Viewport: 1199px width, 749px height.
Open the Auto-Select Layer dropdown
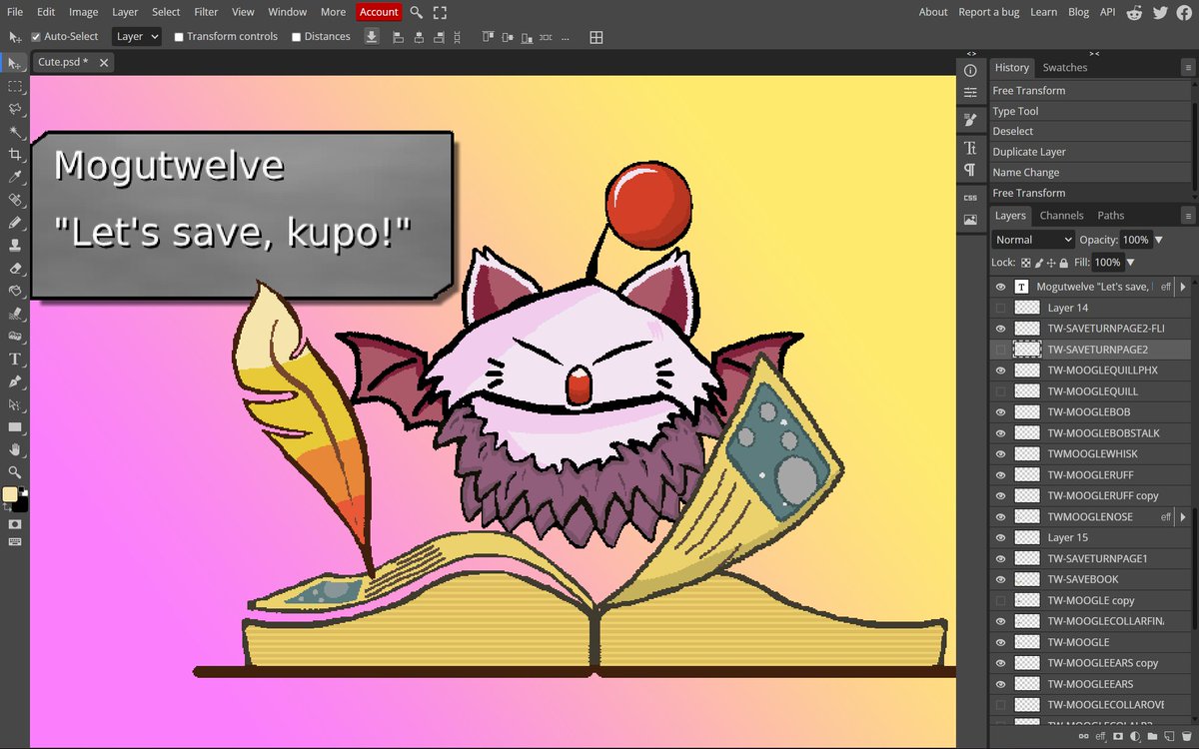point(137,37)
